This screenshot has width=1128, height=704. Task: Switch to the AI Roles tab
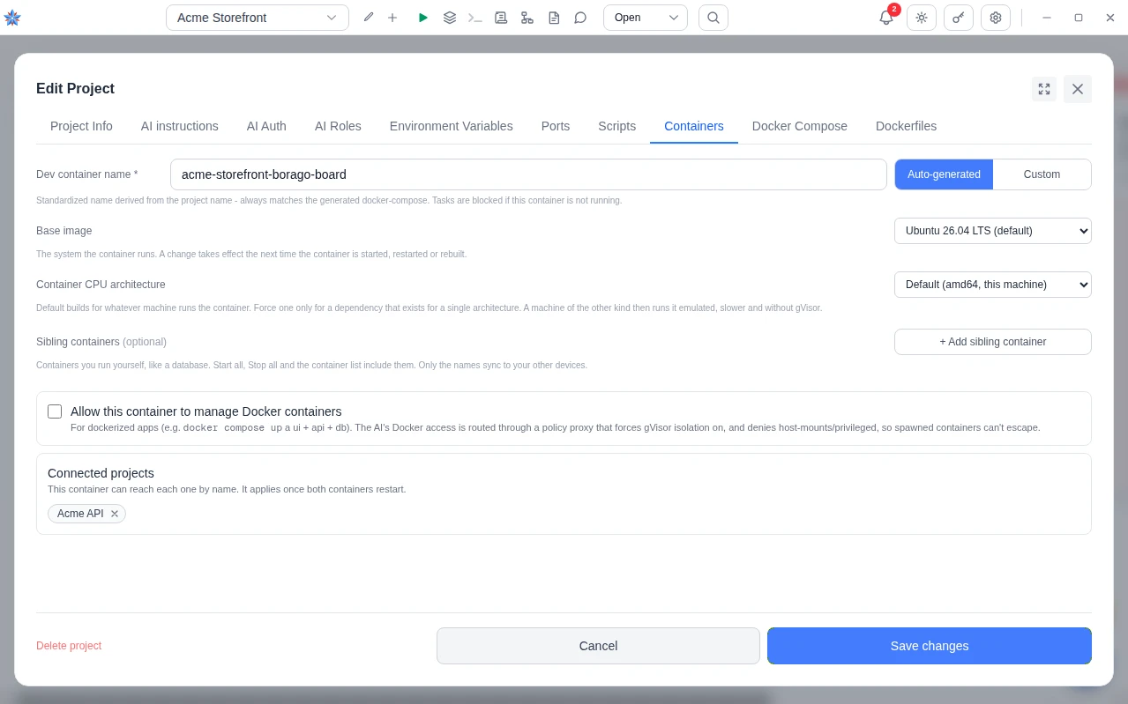tap(338, 126)
